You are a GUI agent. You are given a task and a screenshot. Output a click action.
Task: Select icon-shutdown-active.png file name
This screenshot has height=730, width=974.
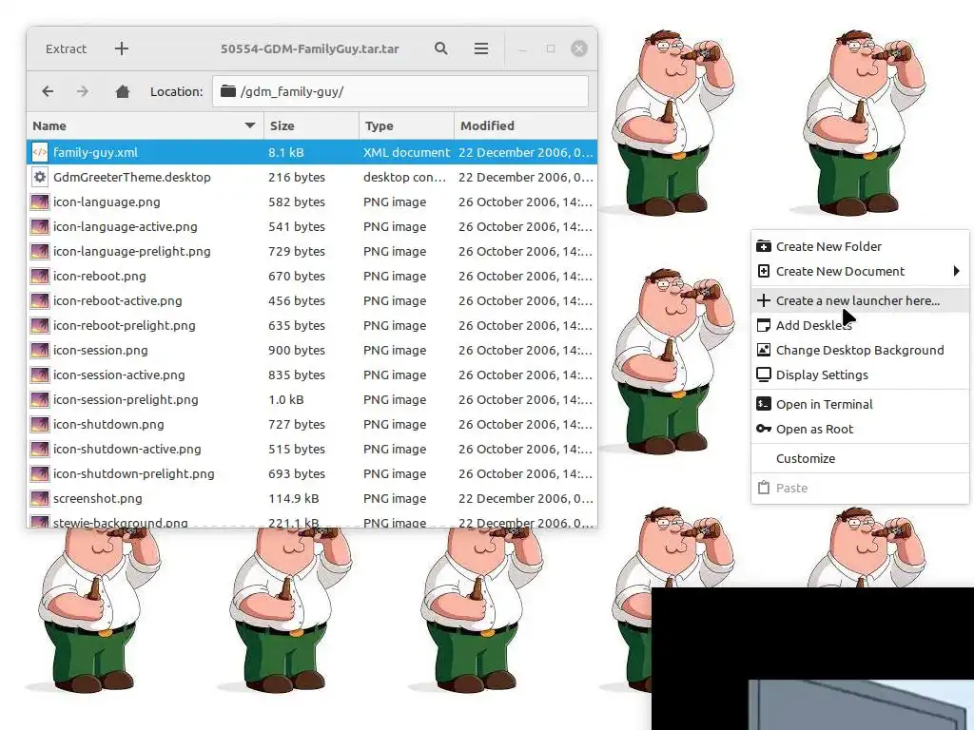[x=127, y=449]
